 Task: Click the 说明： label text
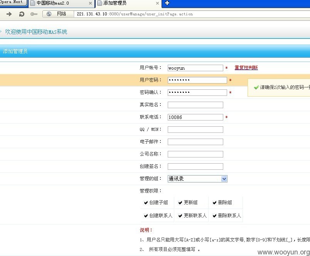click(146, 230)
